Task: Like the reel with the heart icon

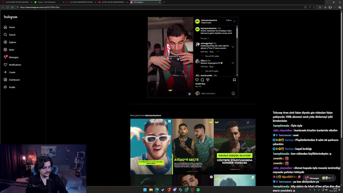Action: click(197, 80)
